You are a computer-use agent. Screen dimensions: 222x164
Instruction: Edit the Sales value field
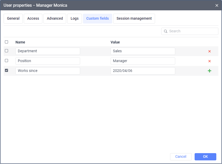pyautogui.click(x=143, y=51)
